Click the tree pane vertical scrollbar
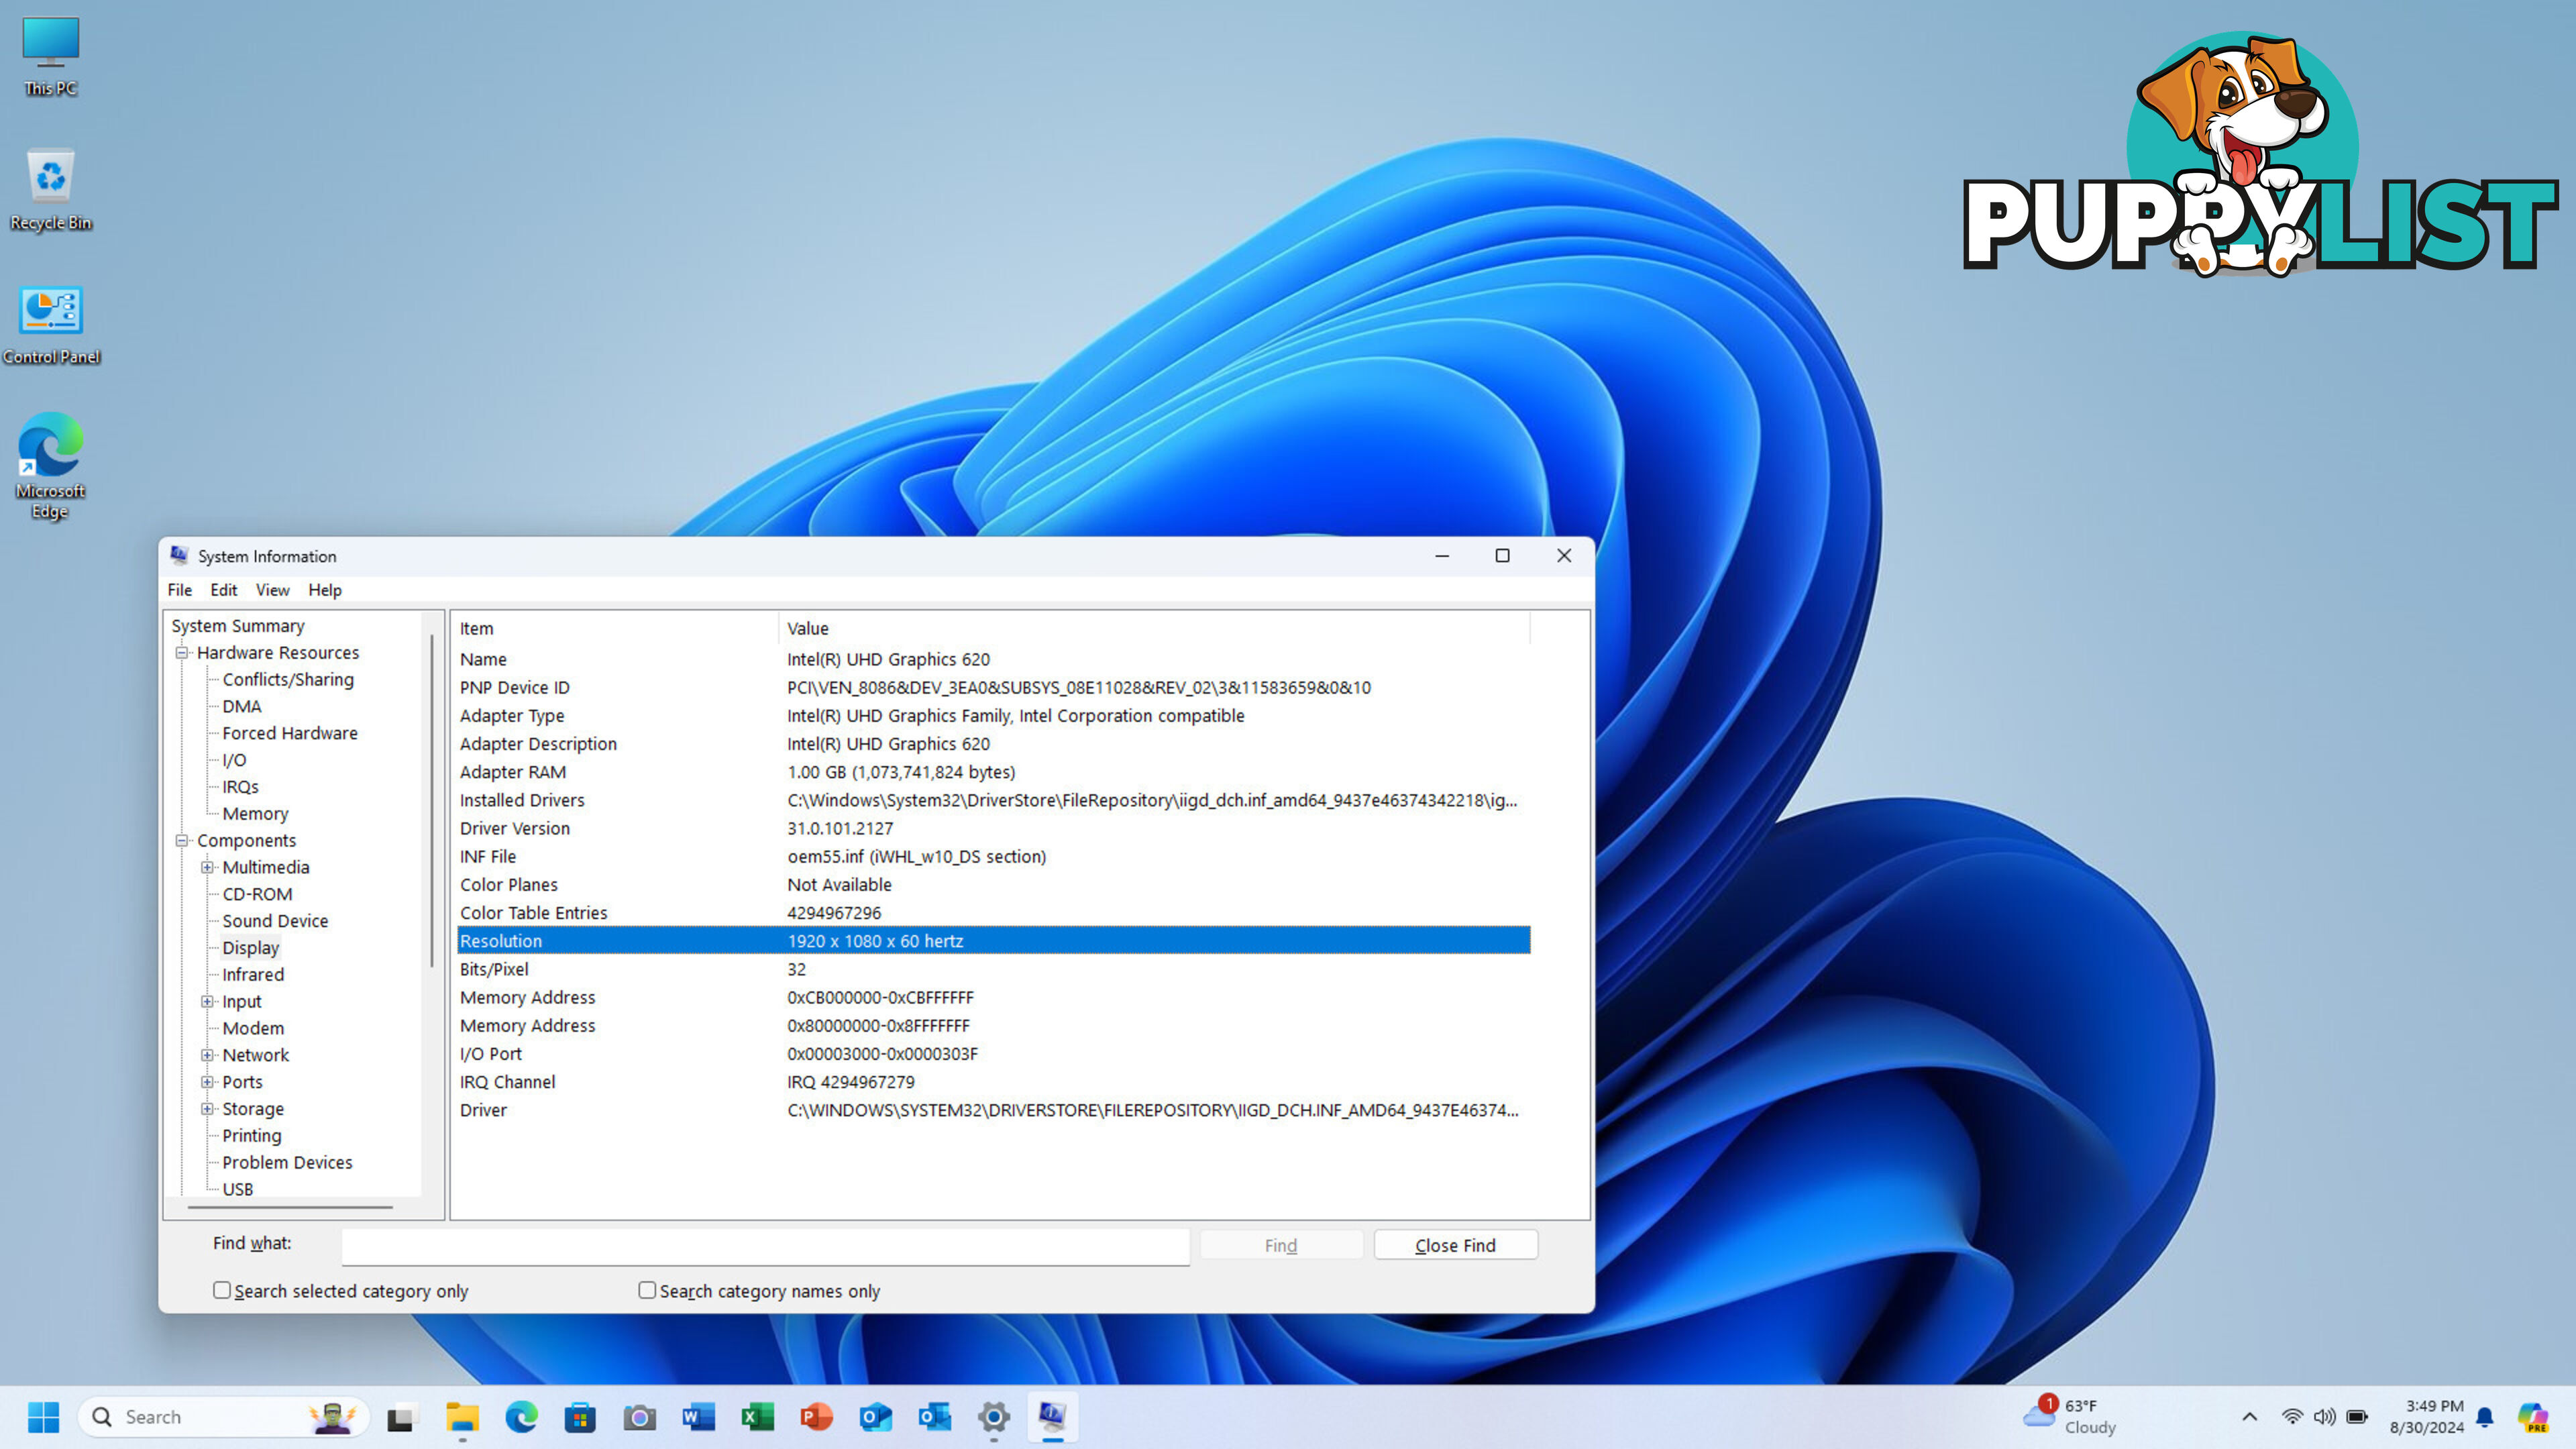2576x1449 pixels. click(432, 800)
